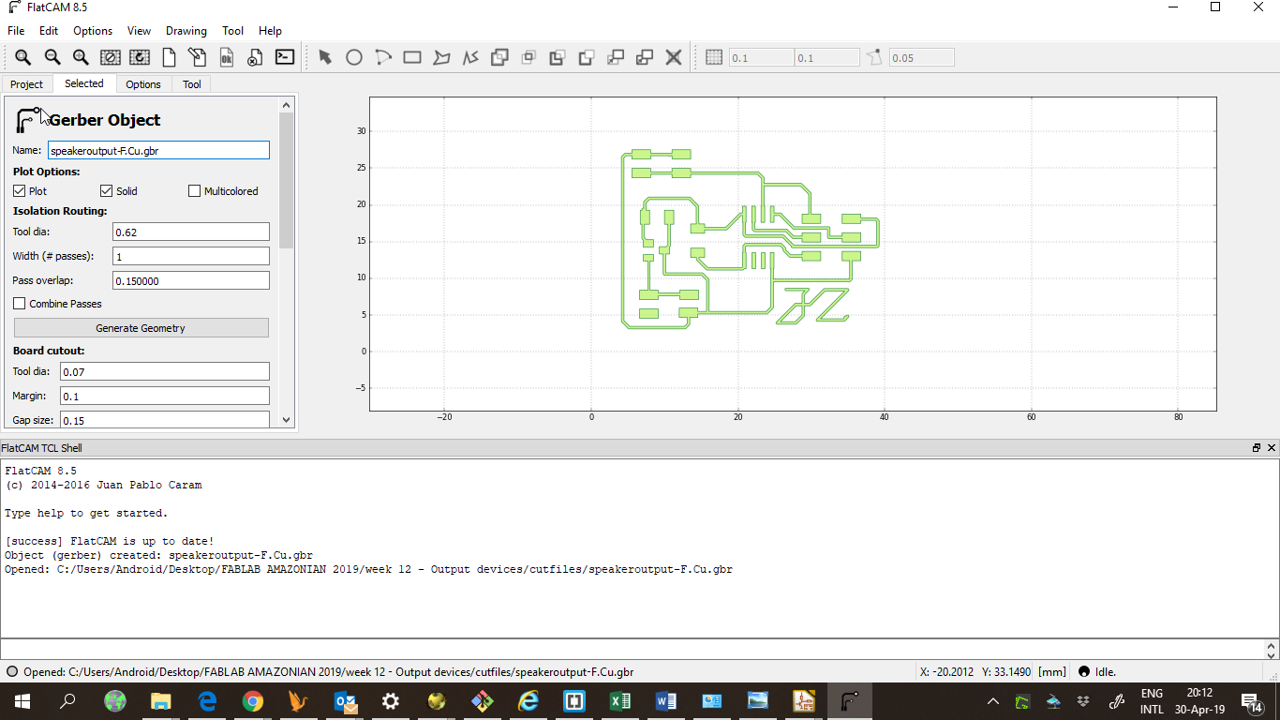Image resolution: width=1280 pixels, height=720 pixels.
Task: Click the Polygon Union icon
Action: (x=499, y=57)
